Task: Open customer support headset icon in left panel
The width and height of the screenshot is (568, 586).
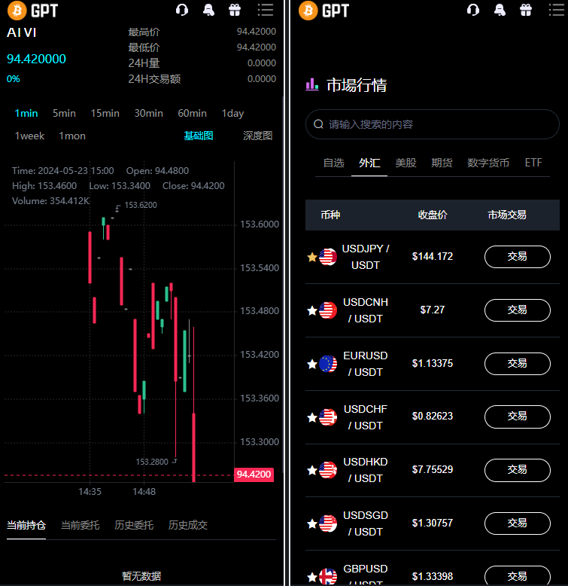Action: tap(182, 10)
